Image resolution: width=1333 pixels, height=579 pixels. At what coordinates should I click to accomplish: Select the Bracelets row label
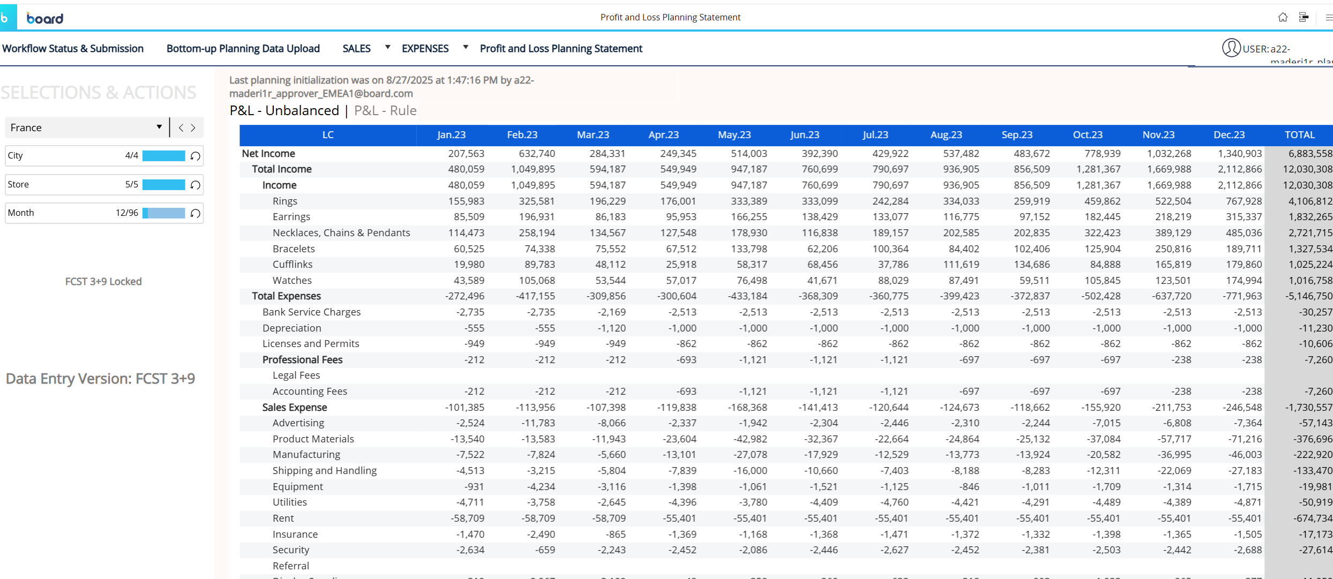click(x=294, y=249)
